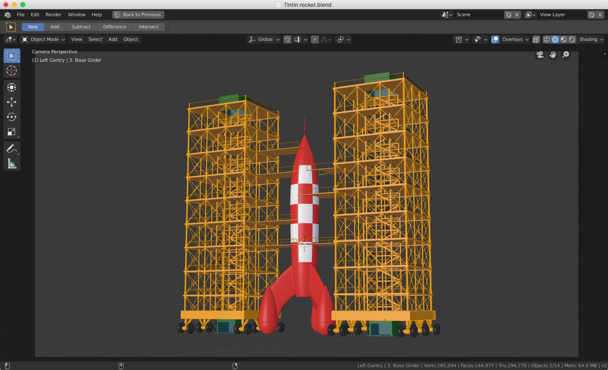Click the Blender logo icon
Image resolution: width=608 pixels, height=370 pixels.
8,14
